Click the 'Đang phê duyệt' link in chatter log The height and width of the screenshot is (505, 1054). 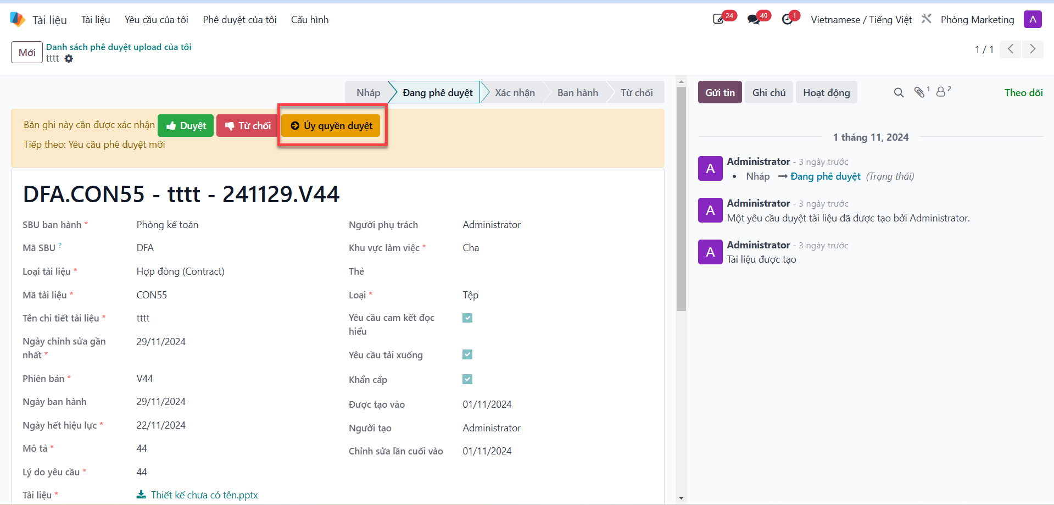point(826,176)
